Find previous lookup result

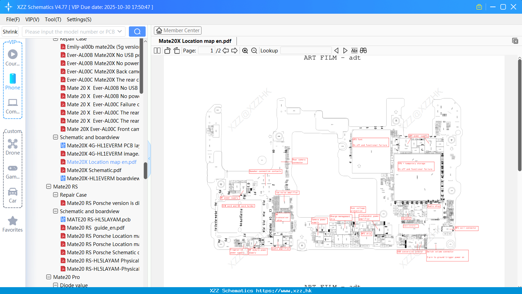click(336, 50)
